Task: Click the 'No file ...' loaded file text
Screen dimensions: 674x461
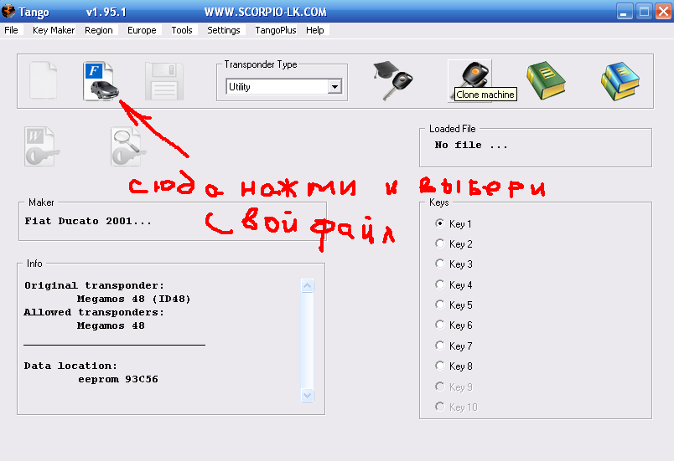Action: tap(471, 146)
